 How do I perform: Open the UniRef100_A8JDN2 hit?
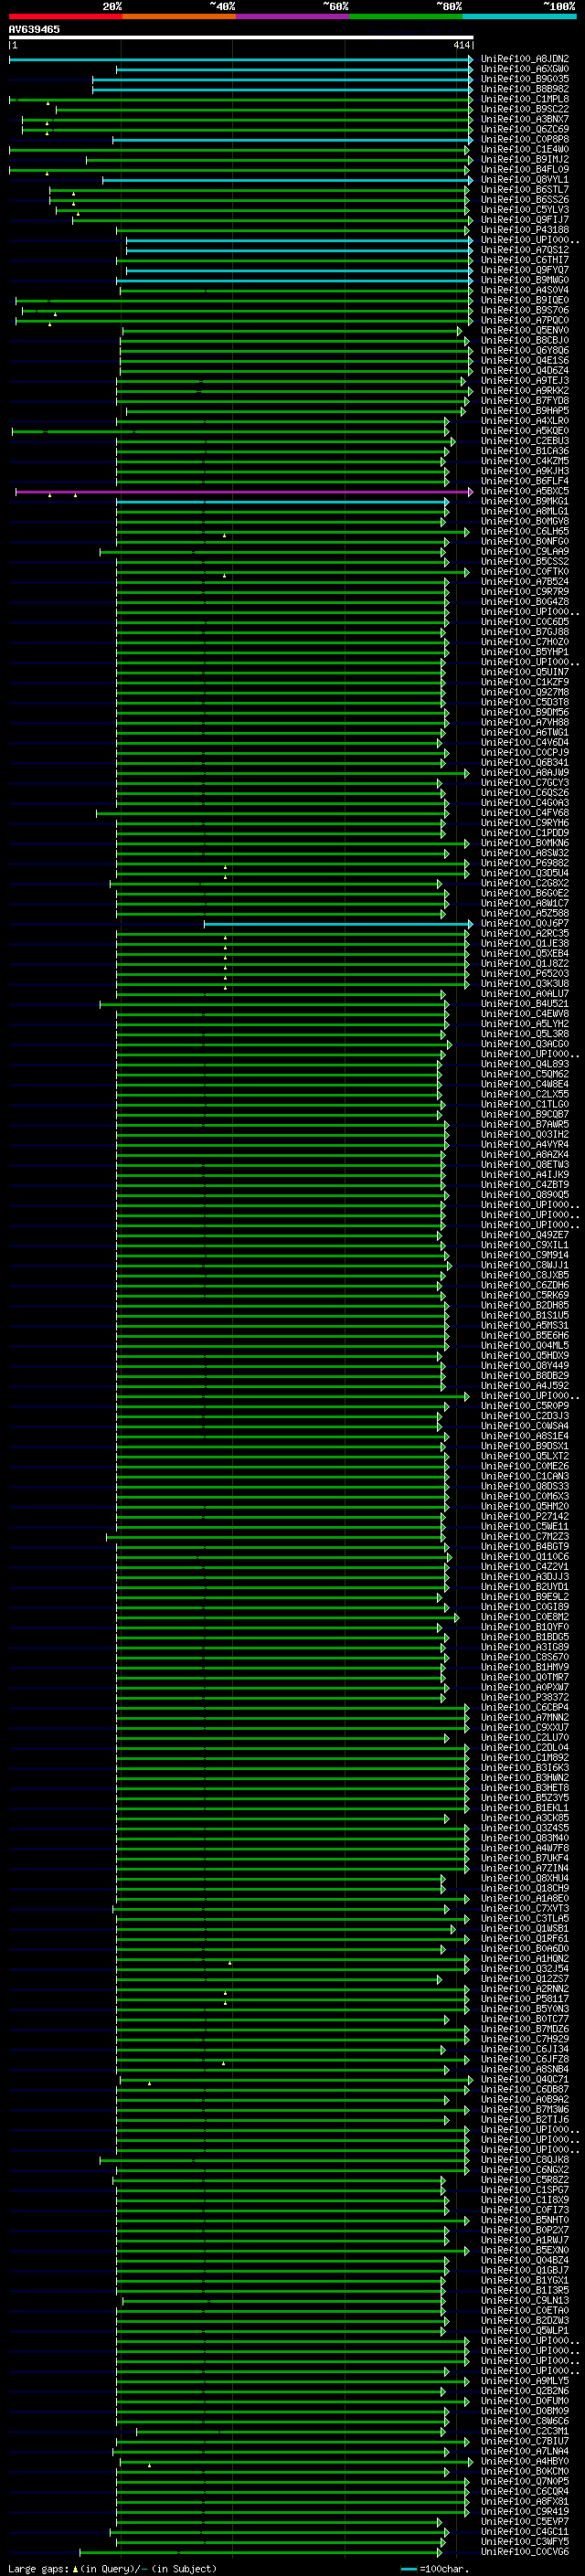tap(525, 59)
